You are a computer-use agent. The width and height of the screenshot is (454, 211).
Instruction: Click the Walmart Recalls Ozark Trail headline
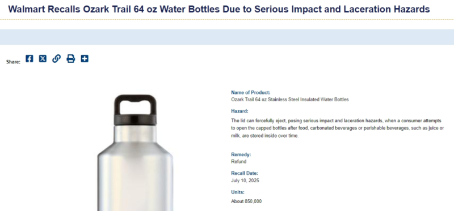(219, 9)
